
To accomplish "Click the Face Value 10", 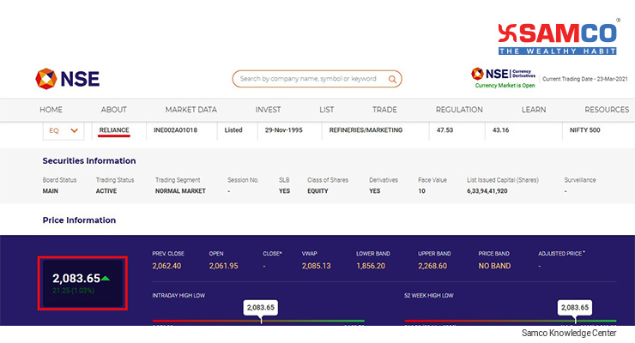I will 421,191.
